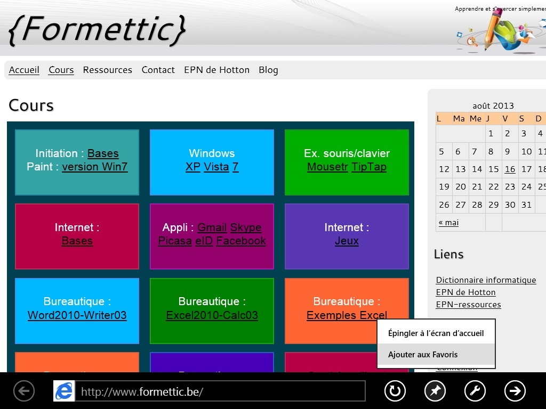Click the Formettic pencil logo image
This screenshot has width=546, height=409.
pos(501,31)
